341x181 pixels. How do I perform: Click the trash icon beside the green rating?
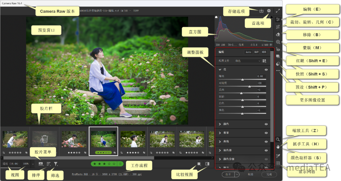click(x=120, y=164)
